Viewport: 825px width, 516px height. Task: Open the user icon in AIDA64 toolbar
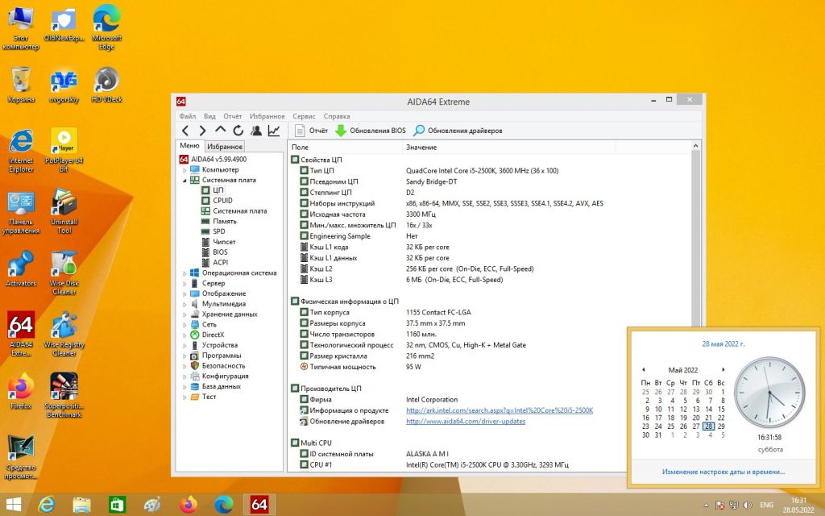click(256, 131)
